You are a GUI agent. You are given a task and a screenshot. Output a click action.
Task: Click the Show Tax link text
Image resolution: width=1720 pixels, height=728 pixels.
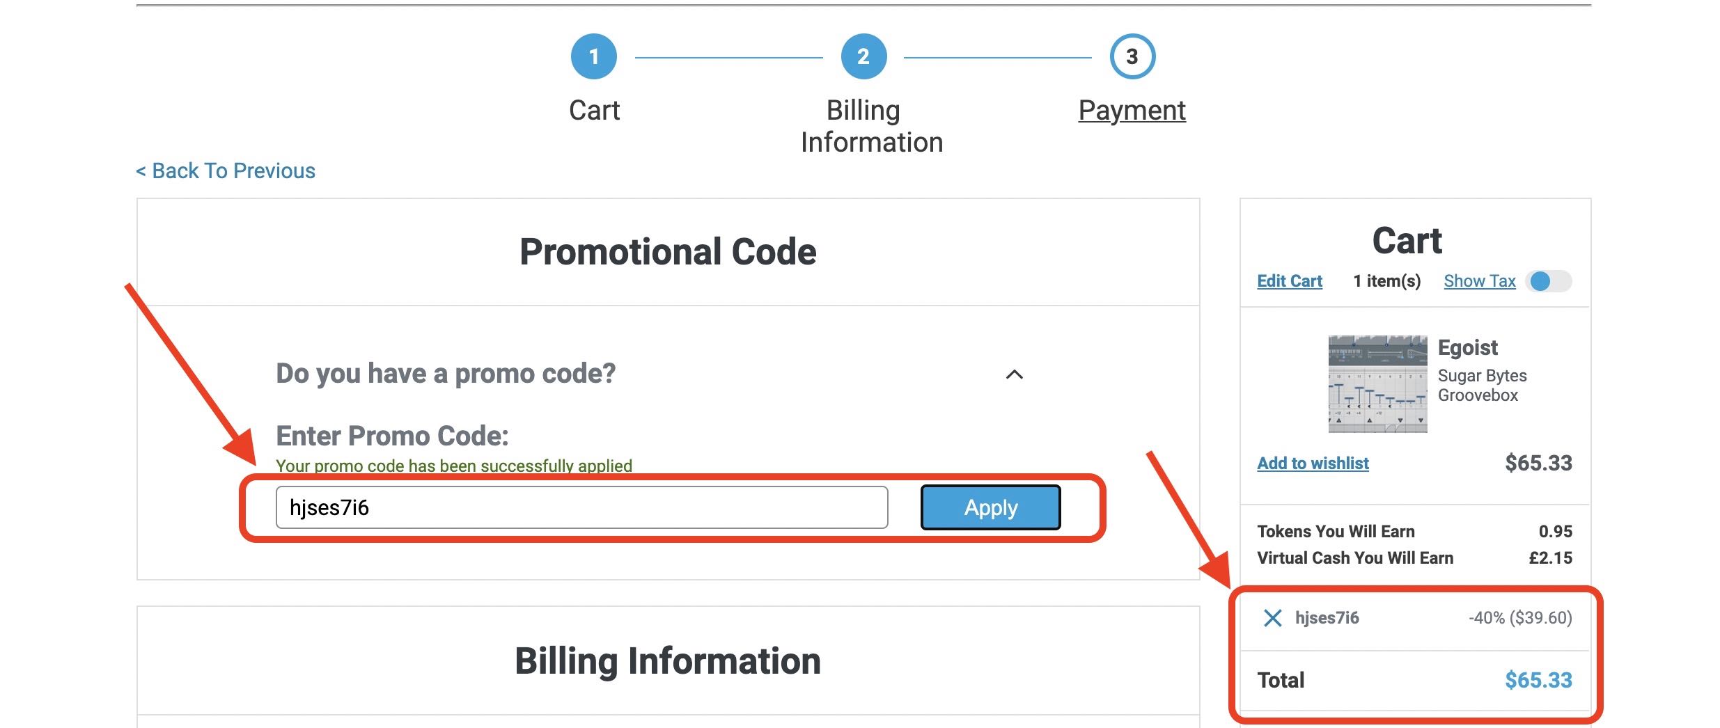(x=1479, y=281)
